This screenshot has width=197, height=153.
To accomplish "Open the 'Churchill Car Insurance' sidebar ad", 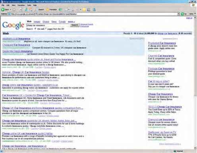I will click(161, 56).
